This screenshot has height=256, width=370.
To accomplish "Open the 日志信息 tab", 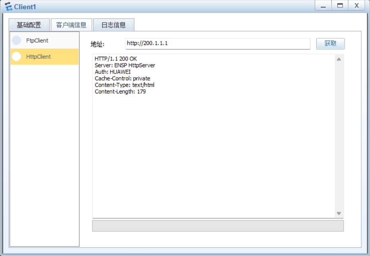I will (x=114, y=25).
